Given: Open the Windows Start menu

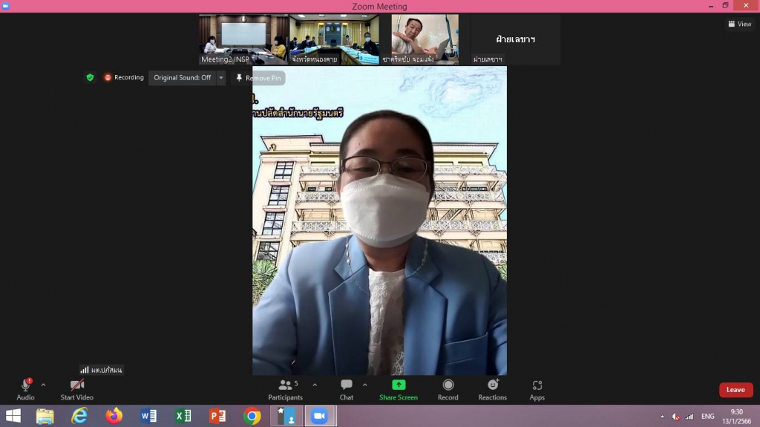Looking at the screenshot, I should 13,416.
